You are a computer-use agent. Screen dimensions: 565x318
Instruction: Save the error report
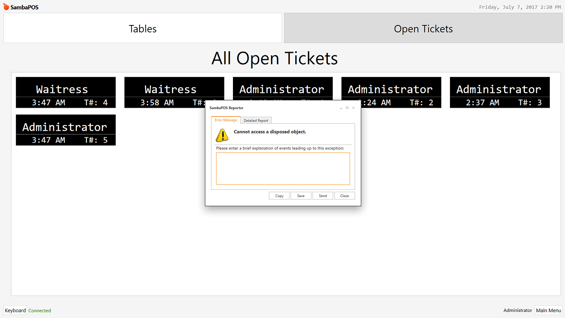[301, 196]
